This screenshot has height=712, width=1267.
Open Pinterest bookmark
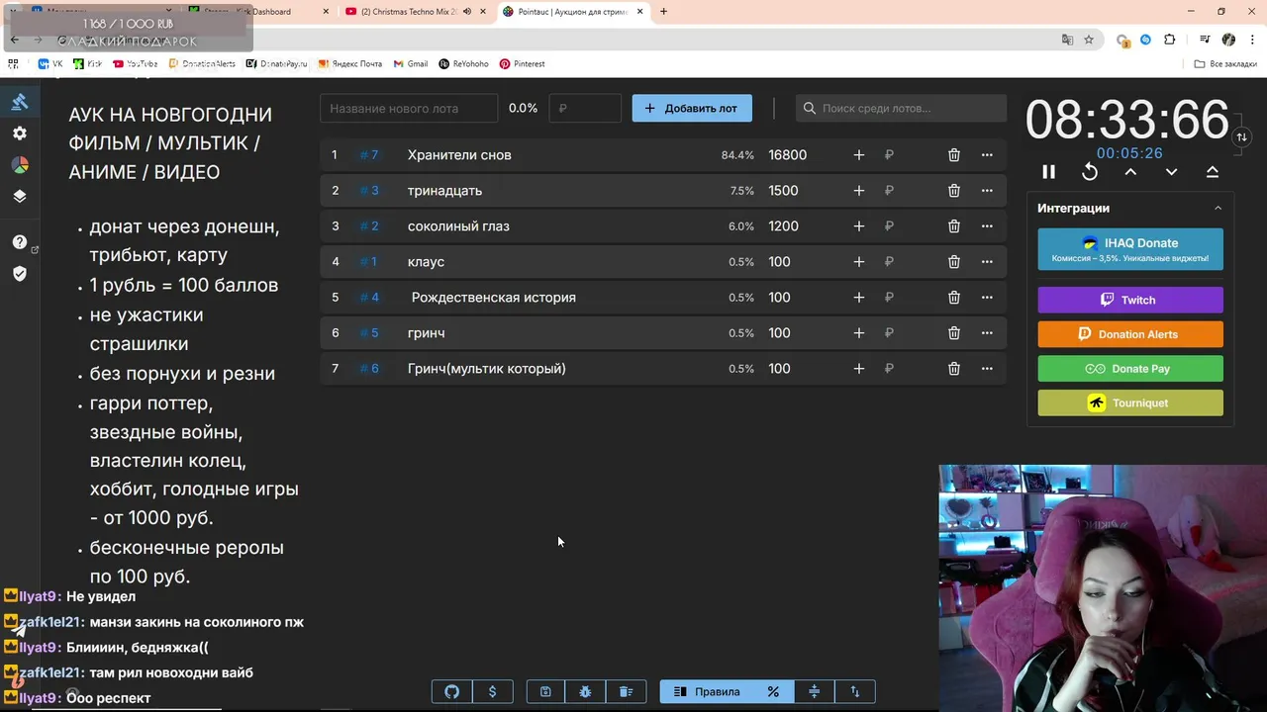pyautogui.click(x=523, y=63)
